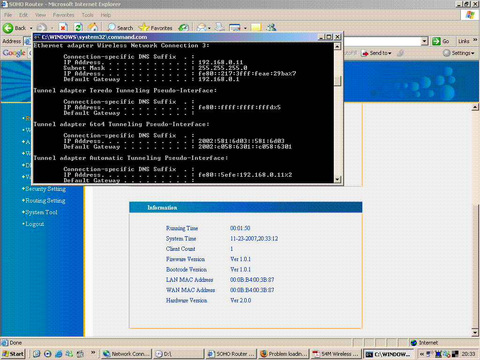Open the Tools menu
This screenshot has height=360, width=480.
coord(87,15)
